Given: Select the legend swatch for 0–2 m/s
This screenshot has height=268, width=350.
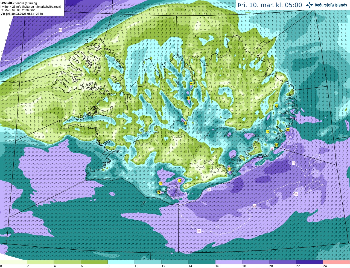Looking at the screenshot, I should [x=13, y=262].
